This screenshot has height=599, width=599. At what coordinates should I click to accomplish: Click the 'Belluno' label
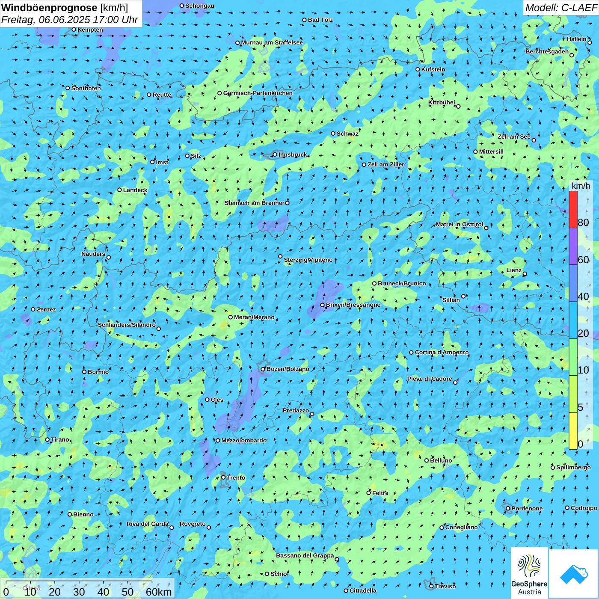(x=441, y=460)
